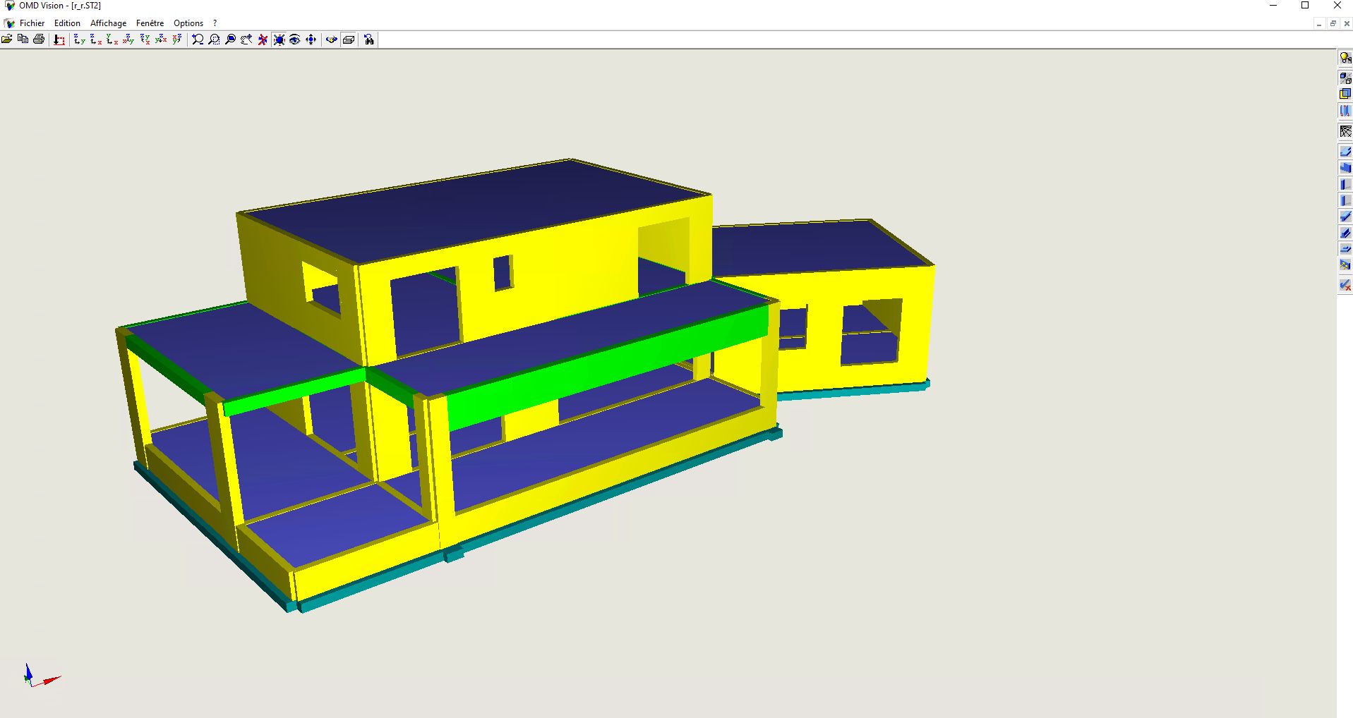This screenshot has height=718, width=1353.
Task: Click the printer icon in toolbar
Action: tap(39, 39)
